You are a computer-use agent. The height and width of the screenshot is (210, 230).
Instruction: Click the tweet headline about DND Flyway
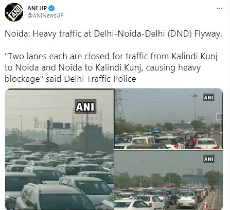[x=113, y=34]
